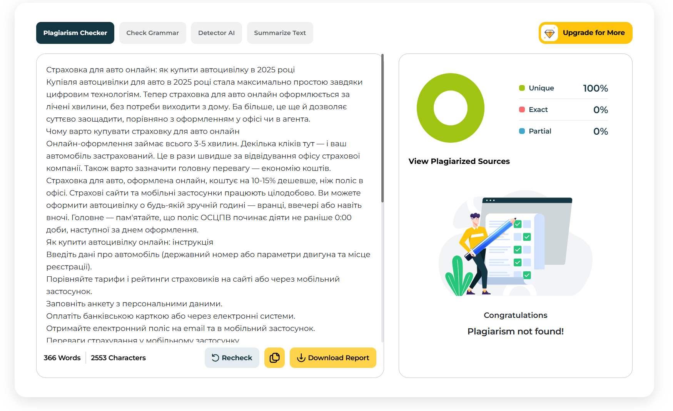This screenshot has height=411, width=673.
Task: Open the Plagiarism Checker tab
Action: 75,33
